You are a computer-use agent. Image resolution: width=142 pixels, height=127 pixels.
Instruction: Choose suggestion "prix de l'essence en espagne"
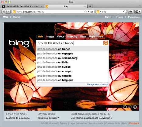tap(72, 54)
